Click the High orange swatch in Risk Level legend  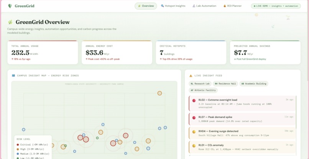(18, 149)
